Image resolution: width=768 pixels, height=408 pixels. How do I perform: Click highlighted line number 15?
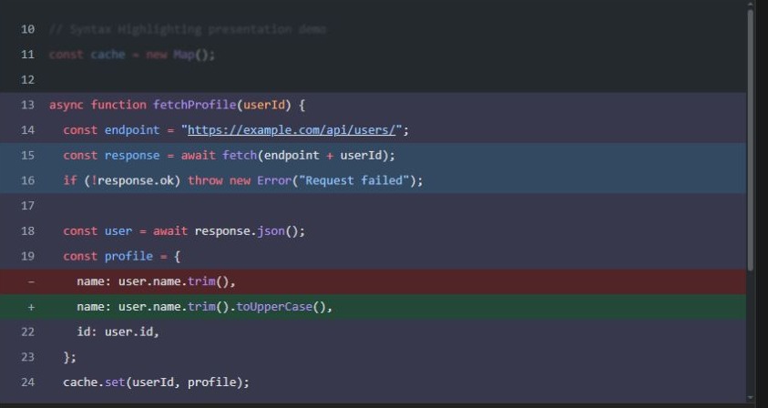(28, 155)
